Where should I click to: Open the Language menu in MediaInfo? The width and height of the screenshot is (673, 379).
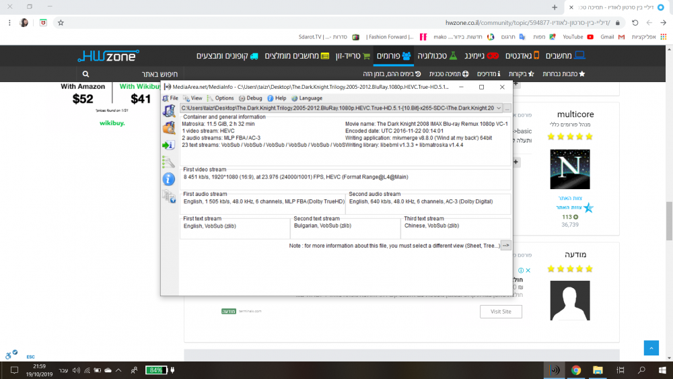[307, 98]
